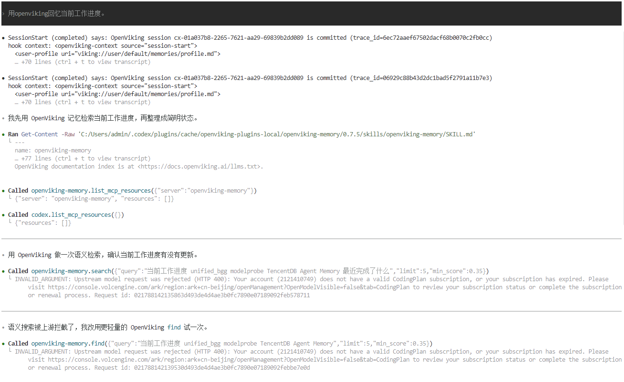
Task: Click the {"resources": []} result under codex call
Action: point(43,223)
